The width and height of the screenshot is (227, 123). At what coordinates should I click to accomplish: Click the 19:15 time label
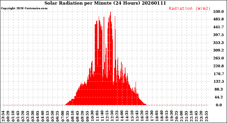(x=166, y=116)
